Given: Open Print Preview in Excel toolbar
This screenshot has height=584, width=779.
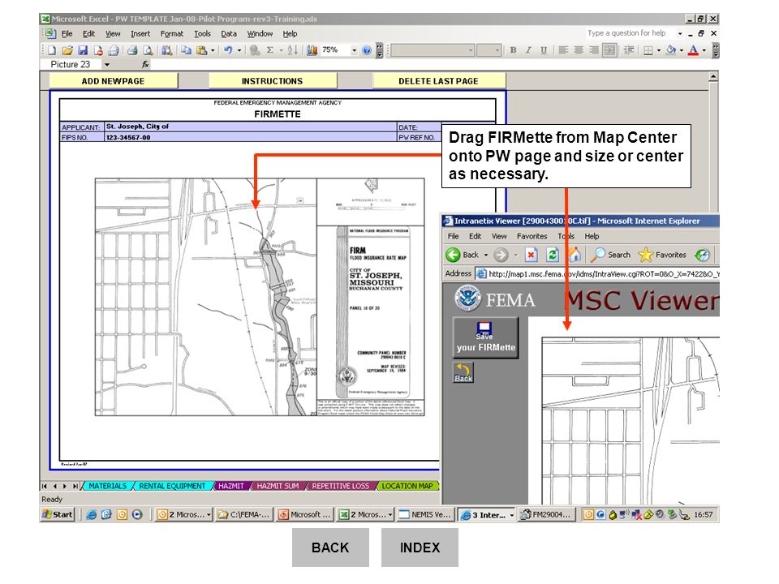Looking at the screenshot, I should click(148, 50).
